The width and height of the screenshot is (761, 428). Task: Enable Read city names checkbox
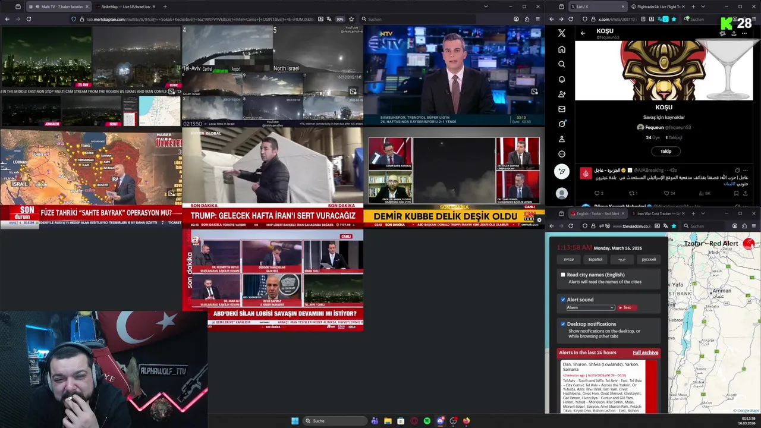563,275
